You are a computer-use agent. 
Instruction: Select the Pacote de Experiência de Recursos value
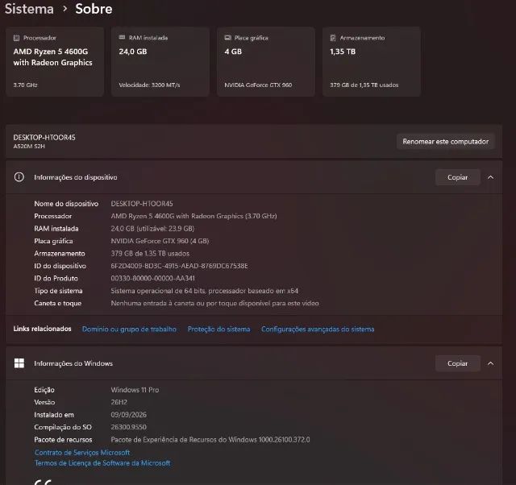coord(210,440)
